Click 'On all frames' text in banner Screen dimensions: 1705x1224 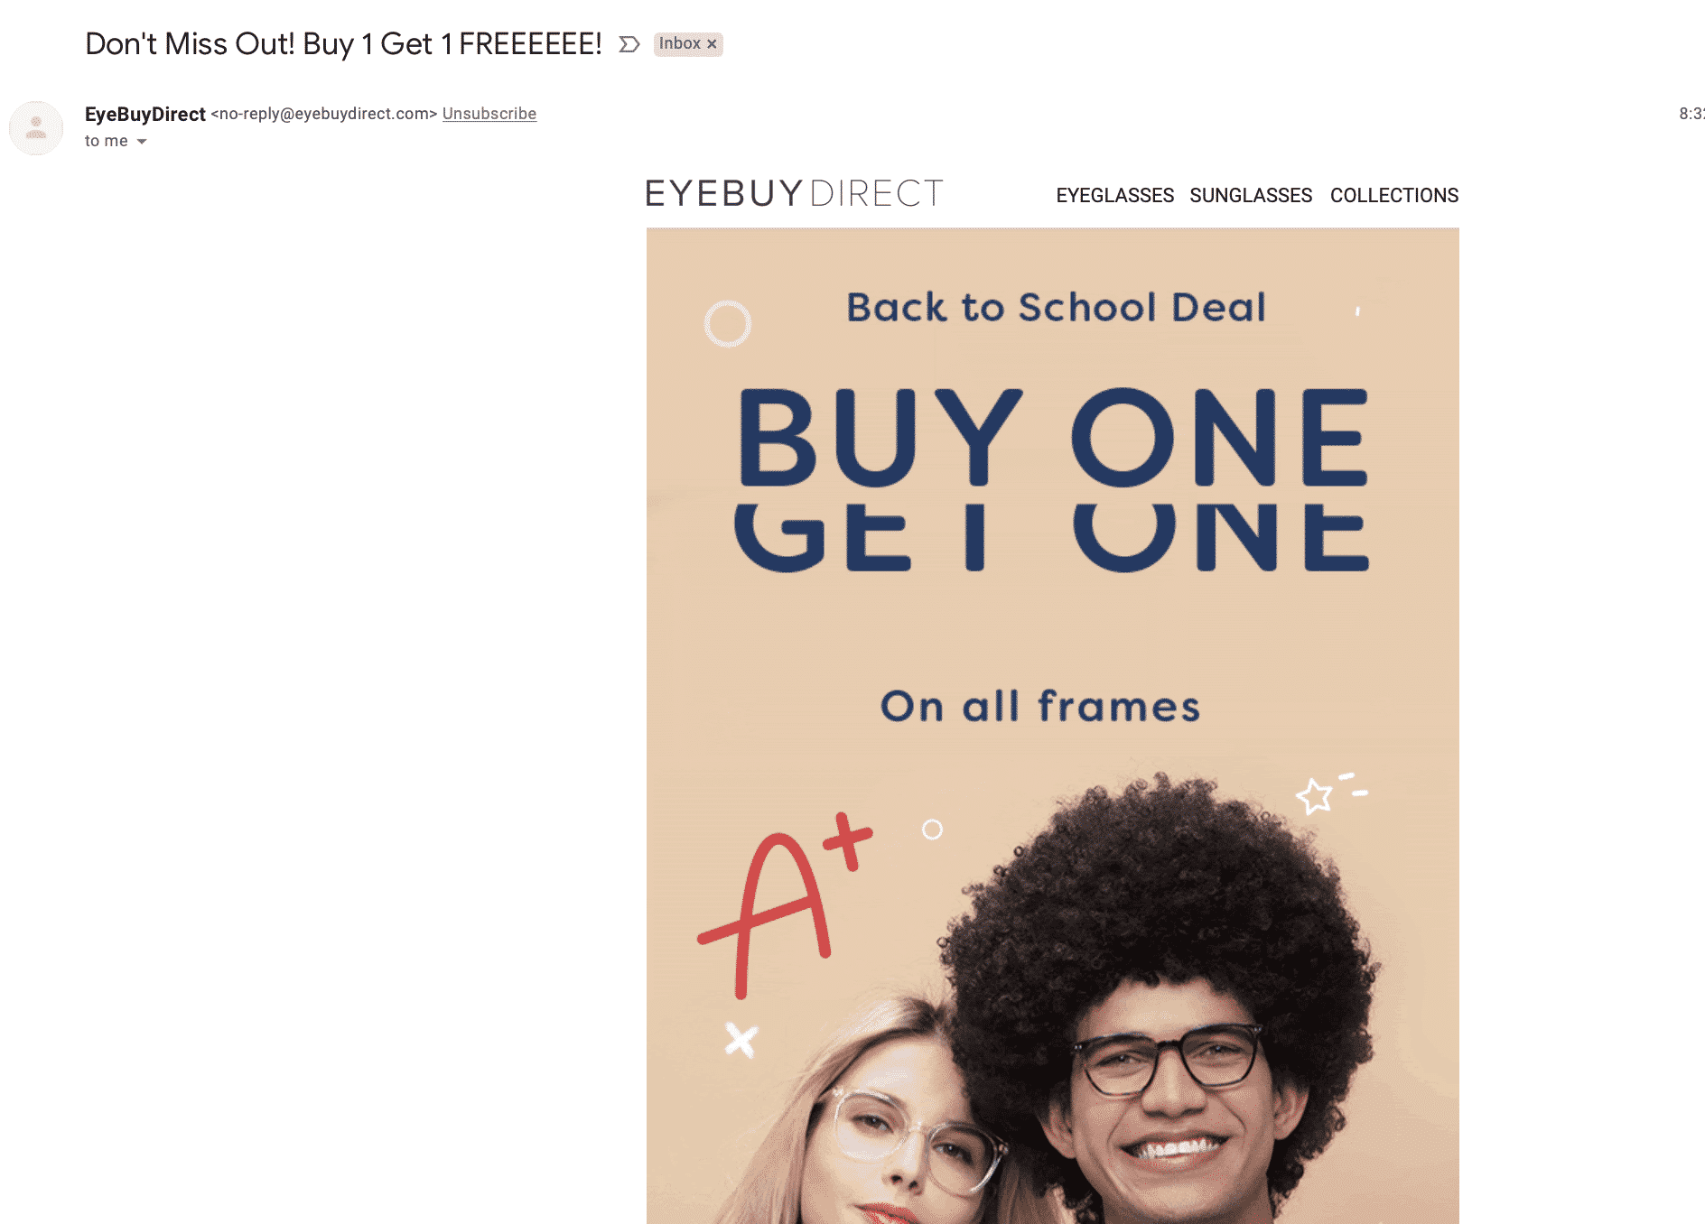coord(1040,706)
